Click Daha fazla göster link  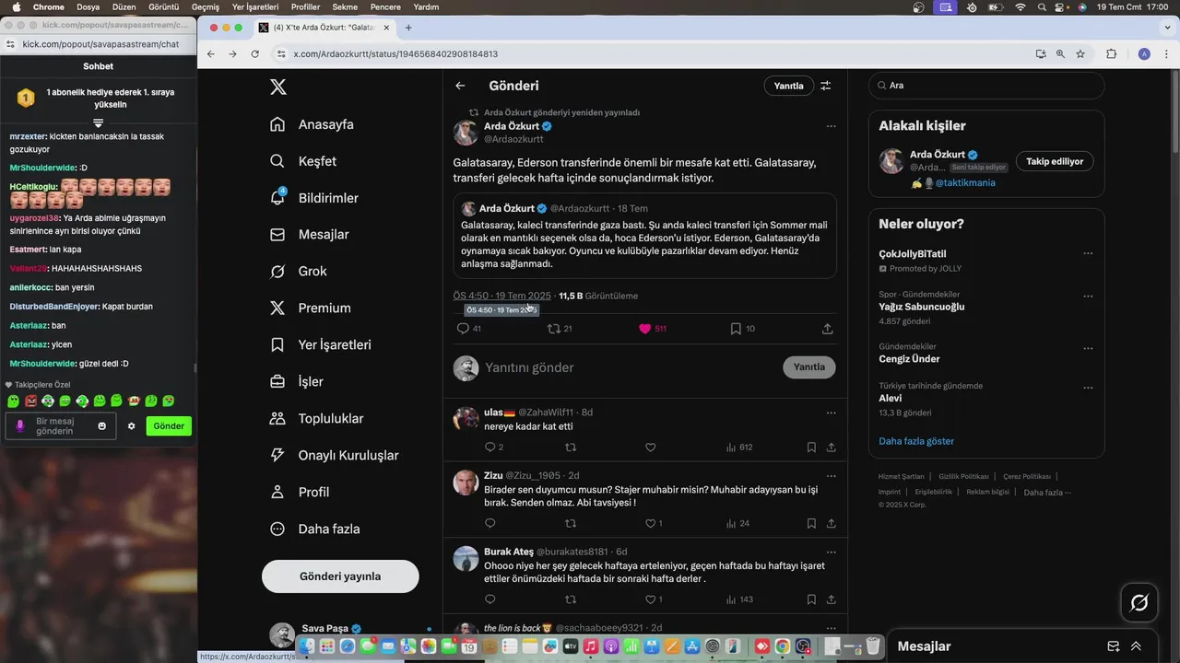[x=916, y=441]
